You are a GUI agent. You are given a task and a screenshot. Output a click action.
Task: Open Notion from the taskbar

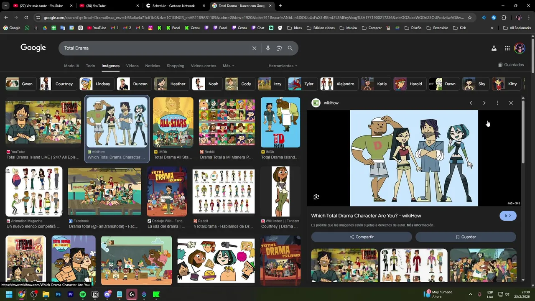(x=95, y=294)
